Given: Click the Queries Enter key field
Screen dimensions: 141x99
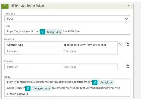Looking at the screenshot, I should tap(33, 67).
